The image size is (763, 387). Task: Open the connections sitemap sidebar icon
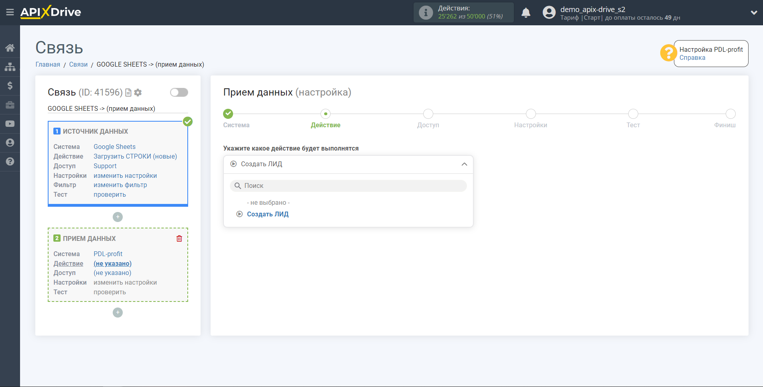10,67
